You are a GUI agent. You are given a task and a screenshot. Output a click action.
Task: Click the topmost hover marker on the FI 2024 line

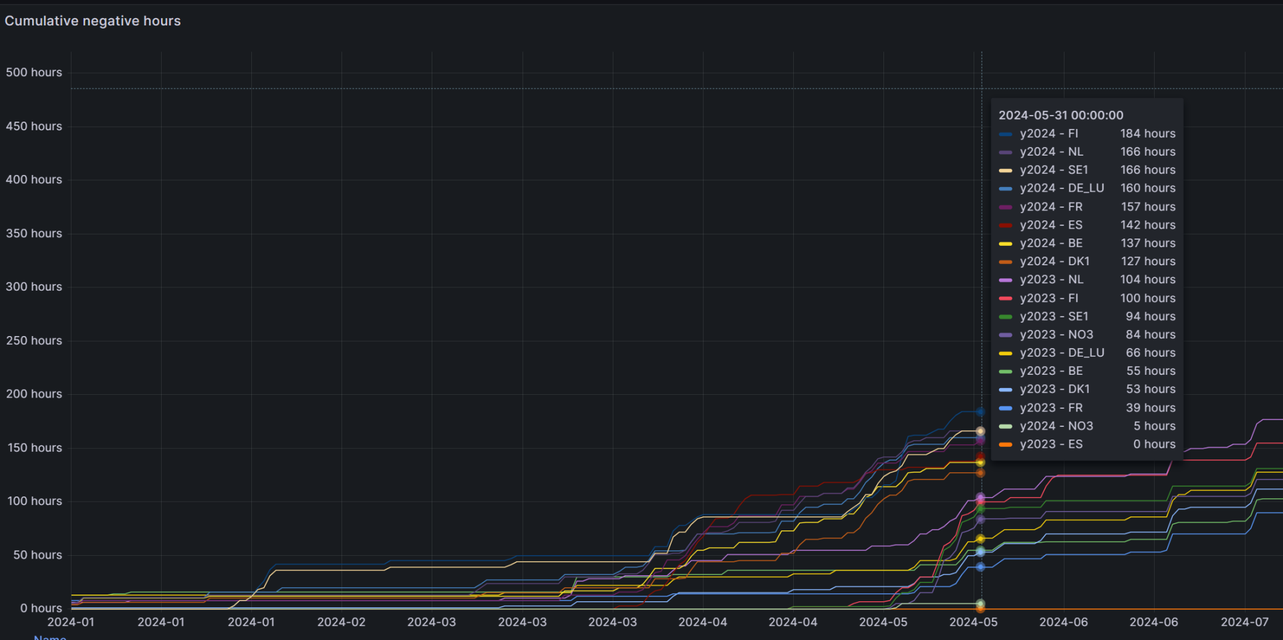click(x=980, y=412)
